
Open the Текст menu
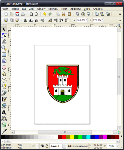pos(64,9)
